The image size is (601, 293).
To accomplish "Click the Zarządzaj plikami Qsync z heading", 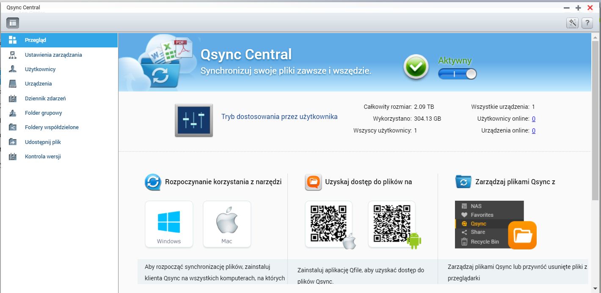I will (x=516, y=182).
